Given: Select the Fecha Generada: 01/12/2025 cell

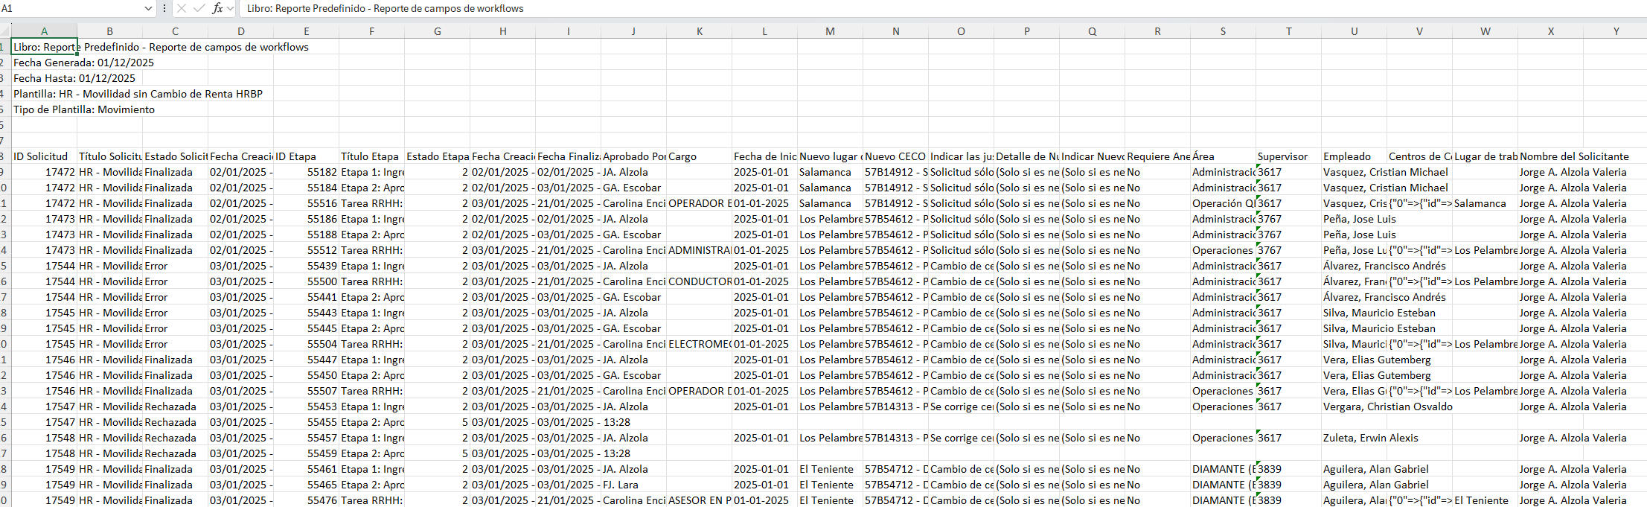Looking at the screenshot, I should click(x=44, y=63).
